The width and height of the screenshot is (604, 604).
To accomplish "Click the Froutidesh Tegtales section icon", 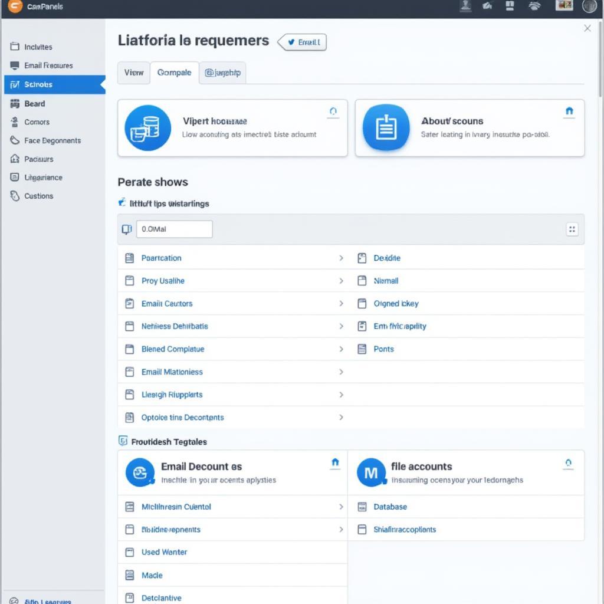I will [123, 441].
